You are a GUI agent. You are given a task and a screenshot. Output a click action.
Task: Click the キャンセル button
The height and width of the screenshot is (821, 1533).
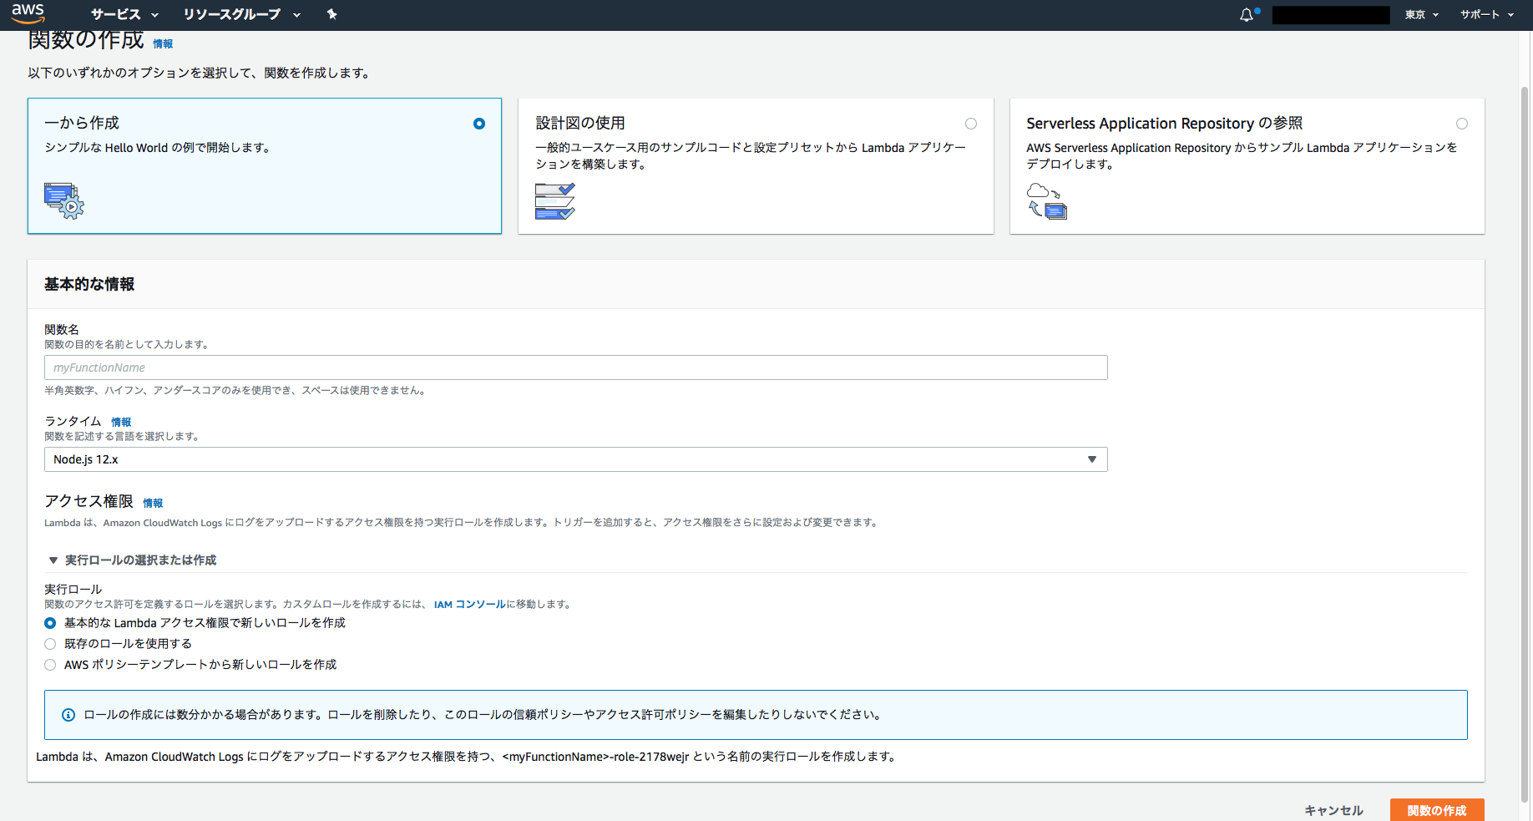(1333, 810)
